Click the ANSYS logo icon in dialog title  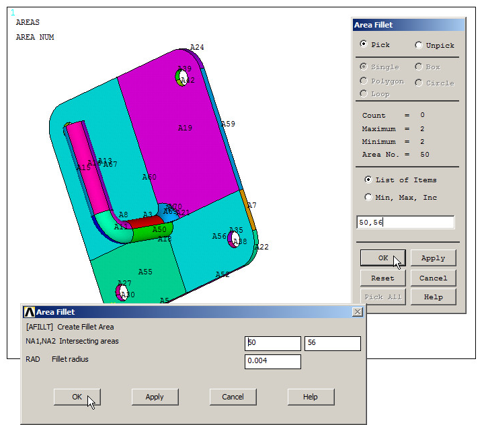(x=30, y=312)
